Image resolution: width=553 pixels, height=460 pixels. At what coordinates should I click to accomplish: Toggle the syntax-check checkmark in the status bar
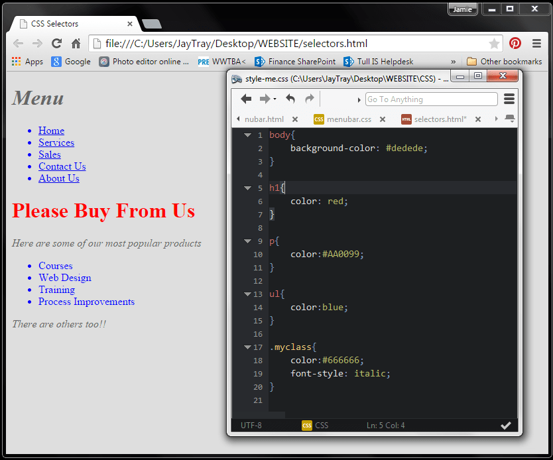507,425
